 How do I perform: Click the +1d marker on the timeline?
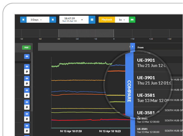132,39
